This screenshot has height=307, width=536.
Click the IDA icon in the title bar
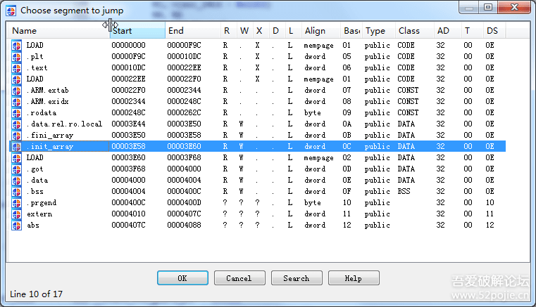(11, 11)
